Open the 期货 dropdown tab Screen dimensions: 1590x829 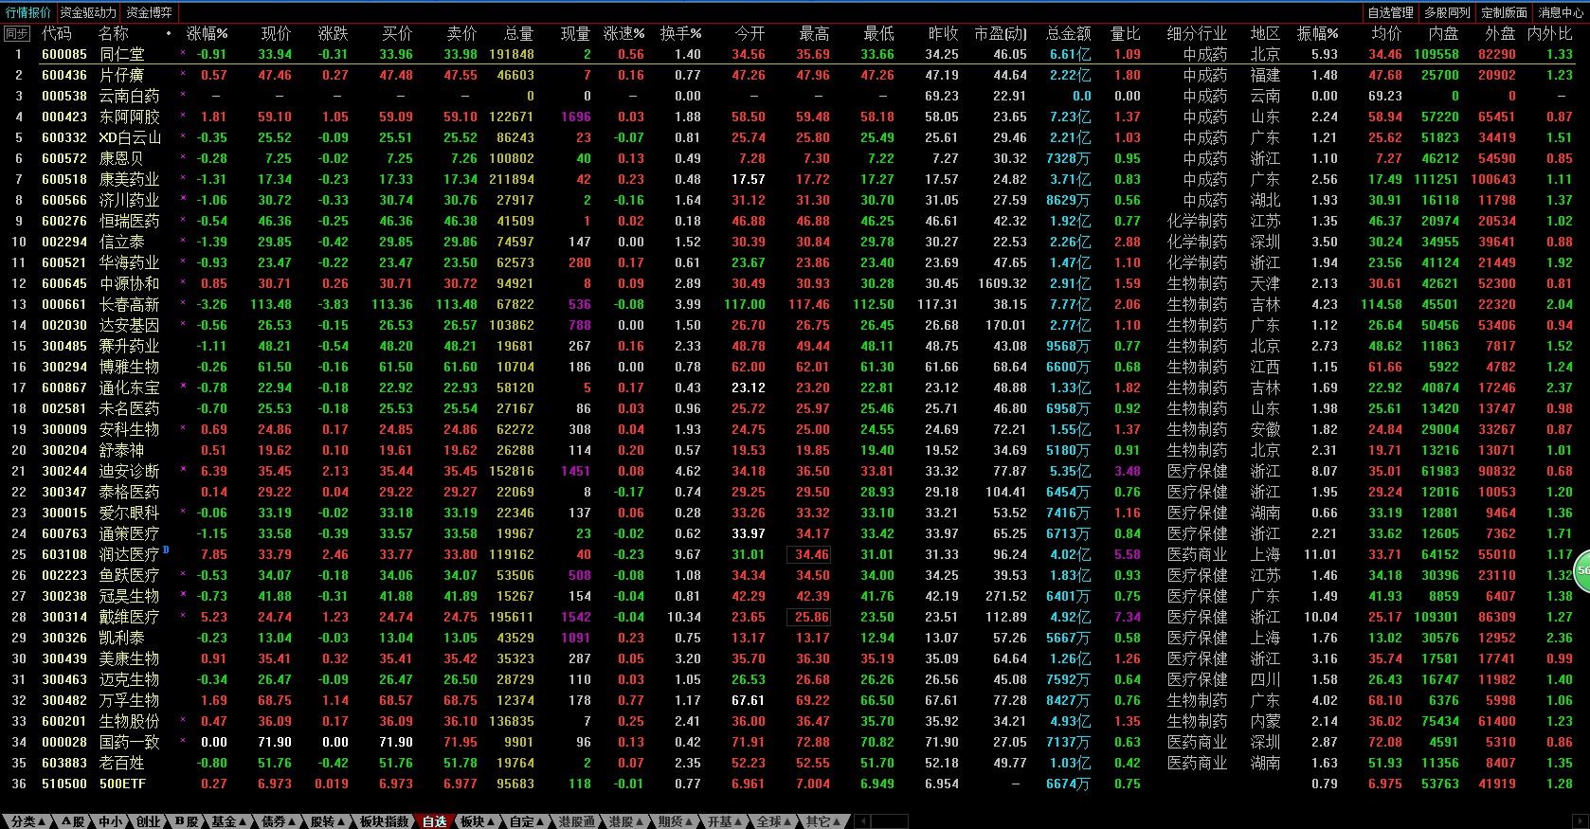675,821
